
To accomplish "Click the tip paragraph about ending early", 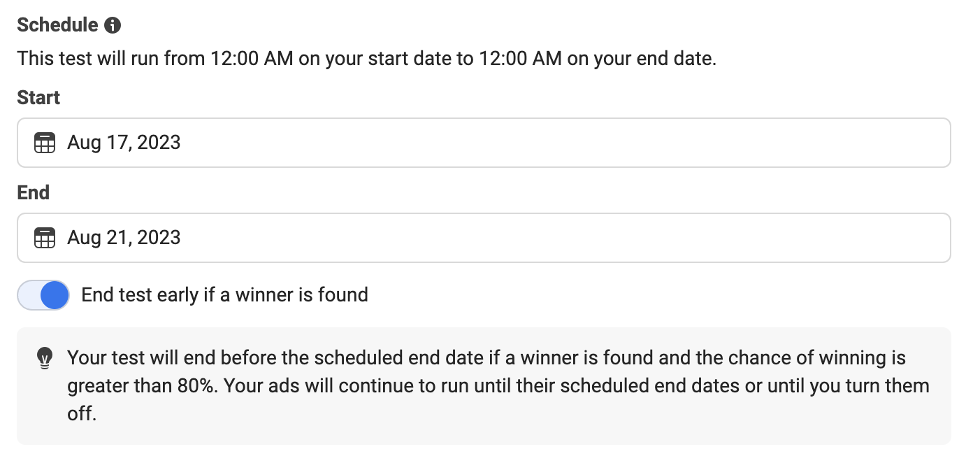I will point(498,386).
